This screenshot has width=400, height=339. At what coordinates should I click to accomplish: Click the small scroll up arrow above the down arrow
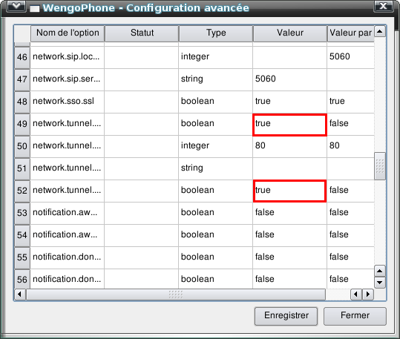pyautogui.click(x=380, y=271)
